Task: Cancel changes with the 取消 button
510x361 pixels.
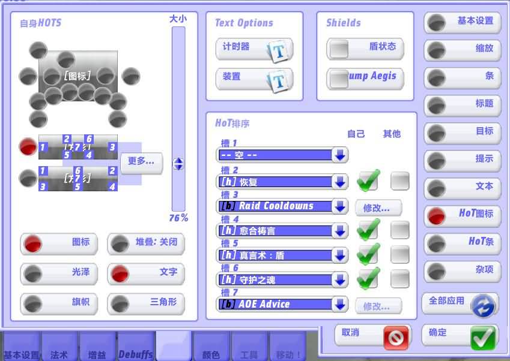Action: pos(373,336)
